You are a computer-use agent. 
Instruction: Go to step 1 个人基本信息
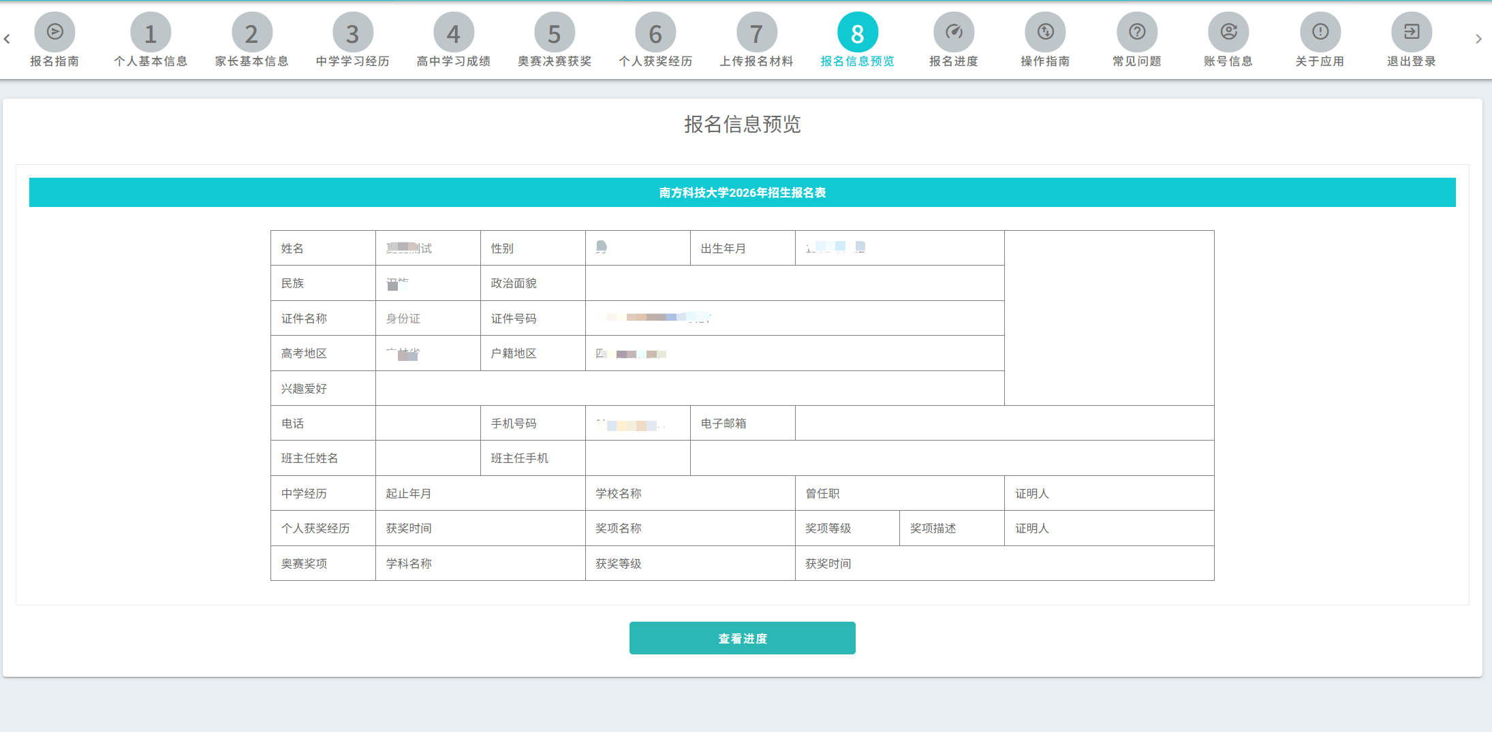pos(151,32)
